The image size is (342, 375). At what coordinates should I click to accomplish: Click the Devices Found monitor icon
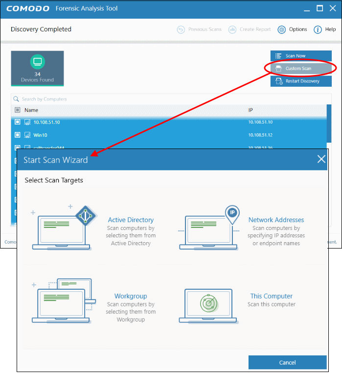pyautogui.click(x=38, y=62)
